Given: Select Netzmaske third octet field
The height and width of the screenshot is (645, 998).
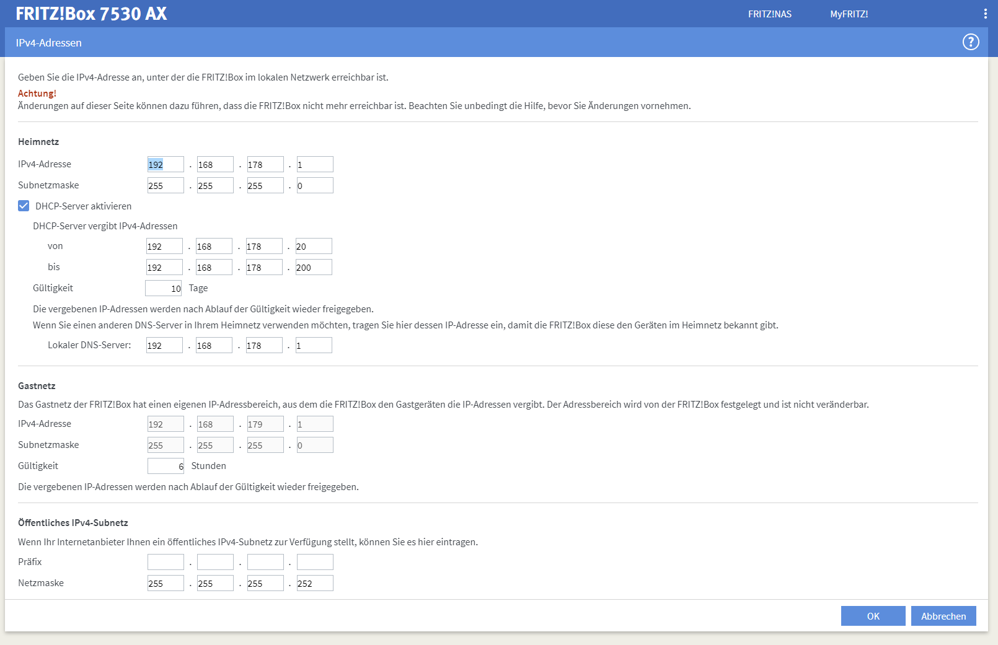Looking at the screenshot, I should point(265,583).
